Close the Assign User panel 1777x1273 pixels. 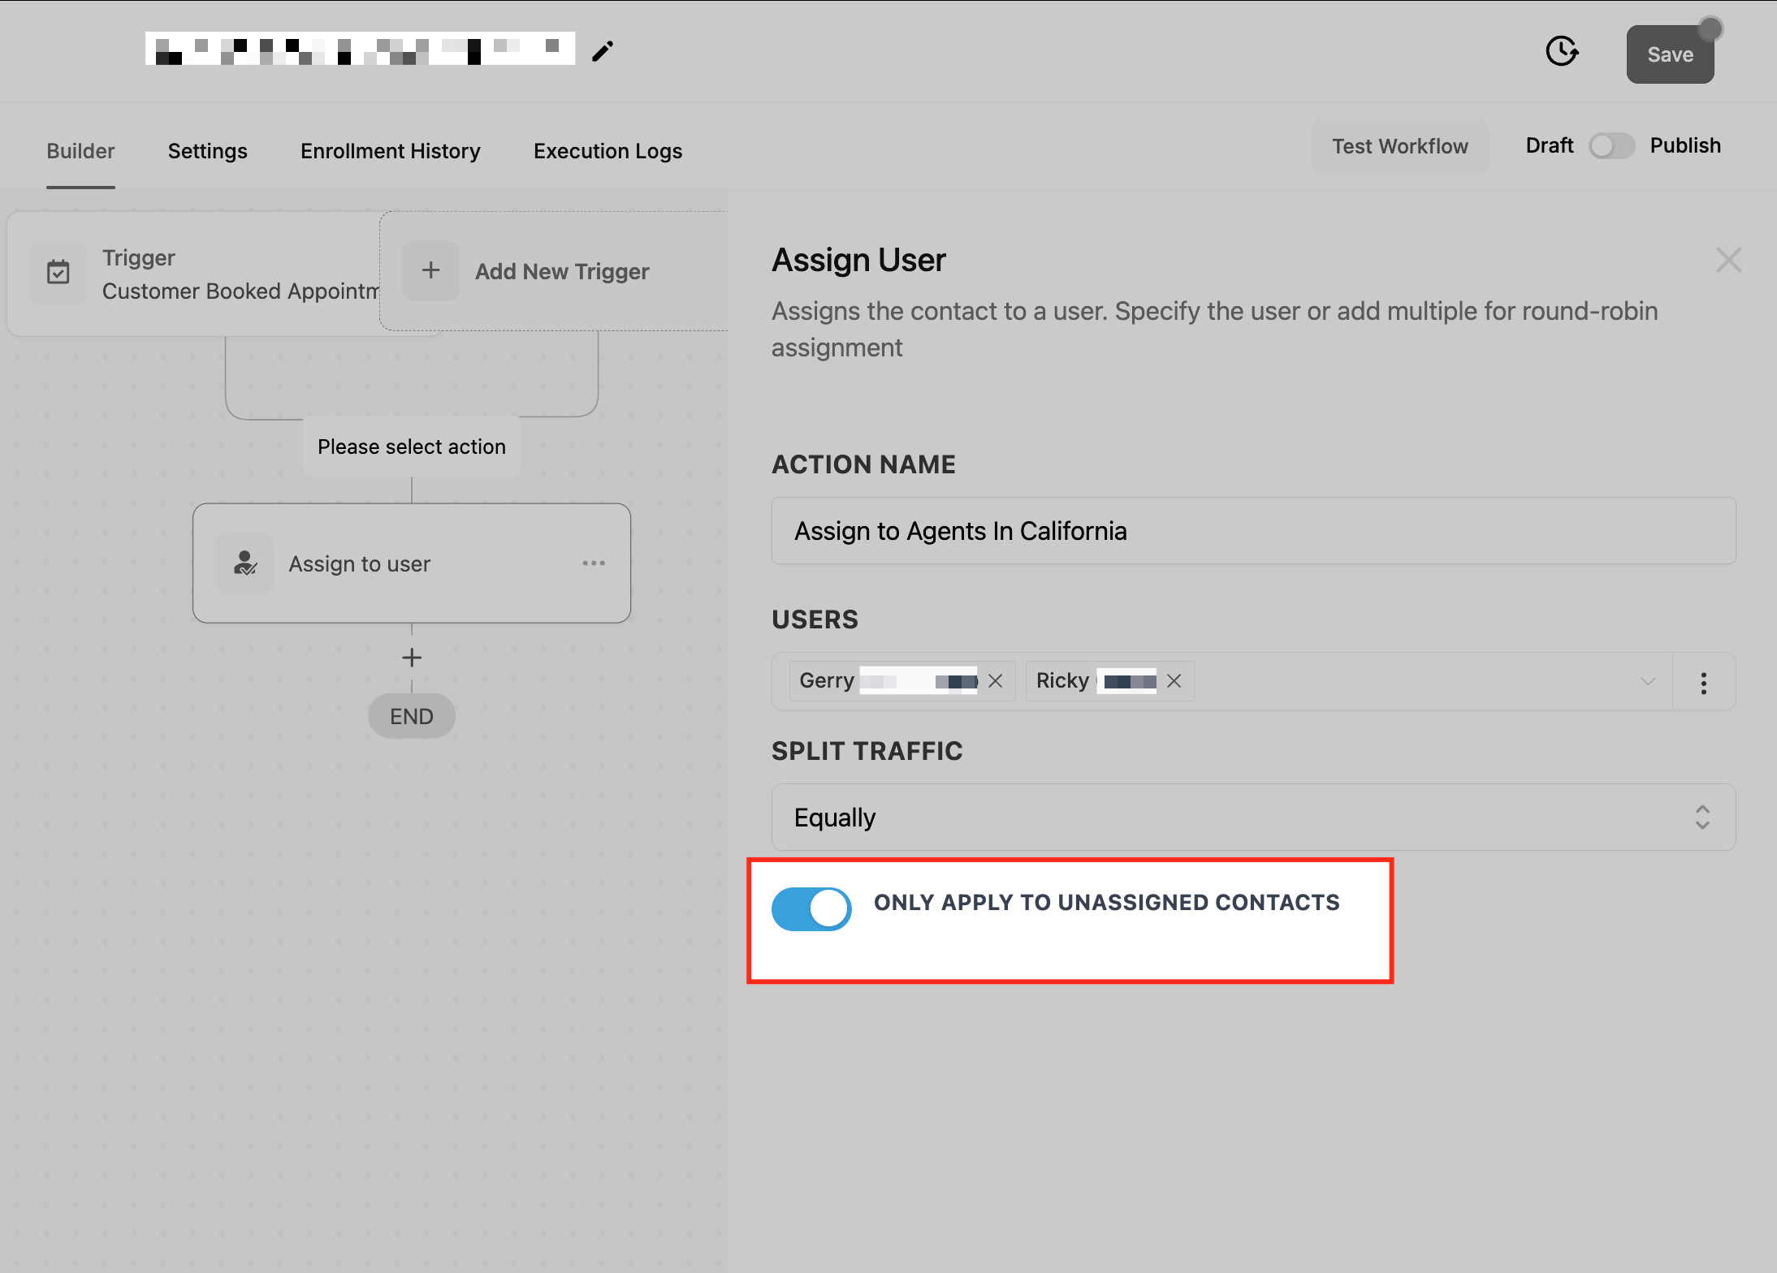(1728, 261)
